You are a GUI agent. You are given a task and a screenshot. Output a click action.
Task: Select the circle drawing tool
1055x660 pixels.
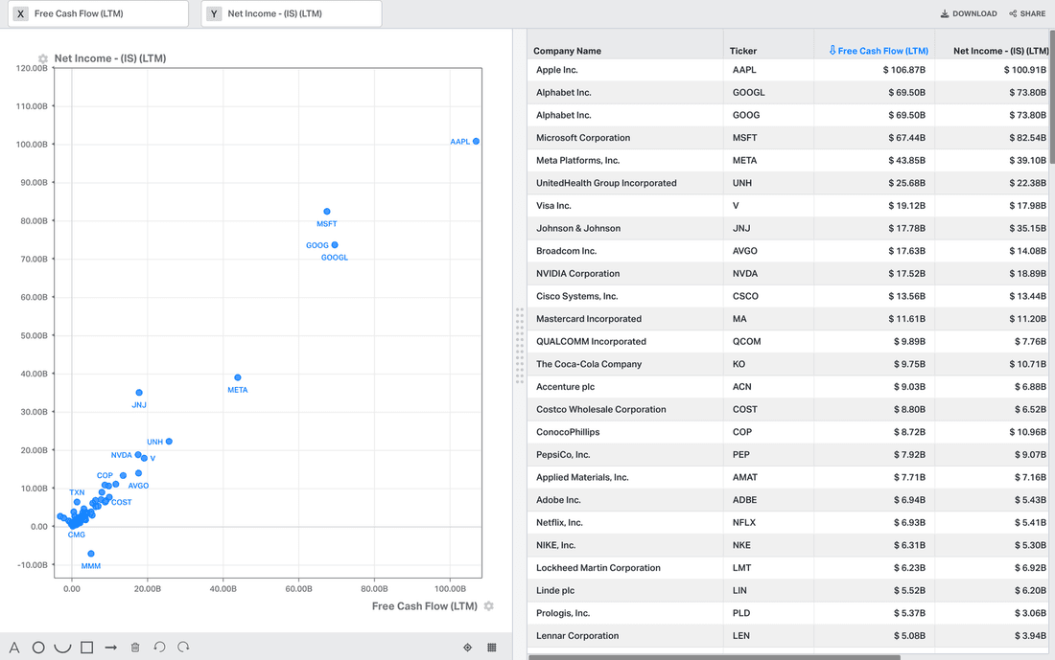click(38, 648)
